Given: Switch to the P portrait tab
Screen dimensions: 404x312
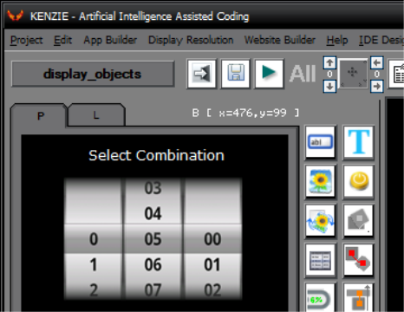Looking at the screenshot, I should click(x=40, y=116).
